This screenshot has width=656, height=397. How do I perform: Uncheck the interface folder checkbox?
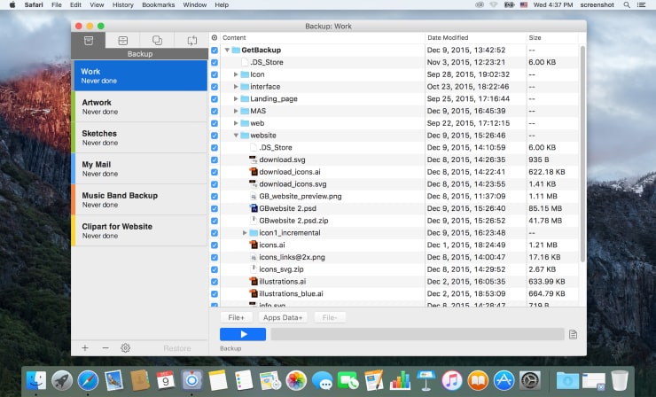click(x=215, y=87)
